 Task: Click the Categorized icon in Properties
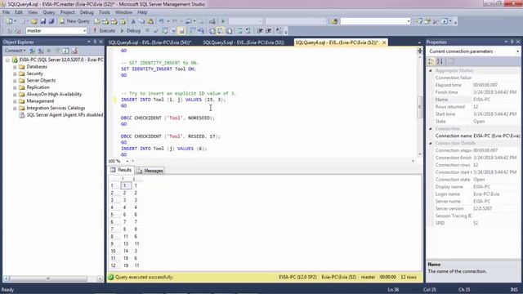click(431, 61)
